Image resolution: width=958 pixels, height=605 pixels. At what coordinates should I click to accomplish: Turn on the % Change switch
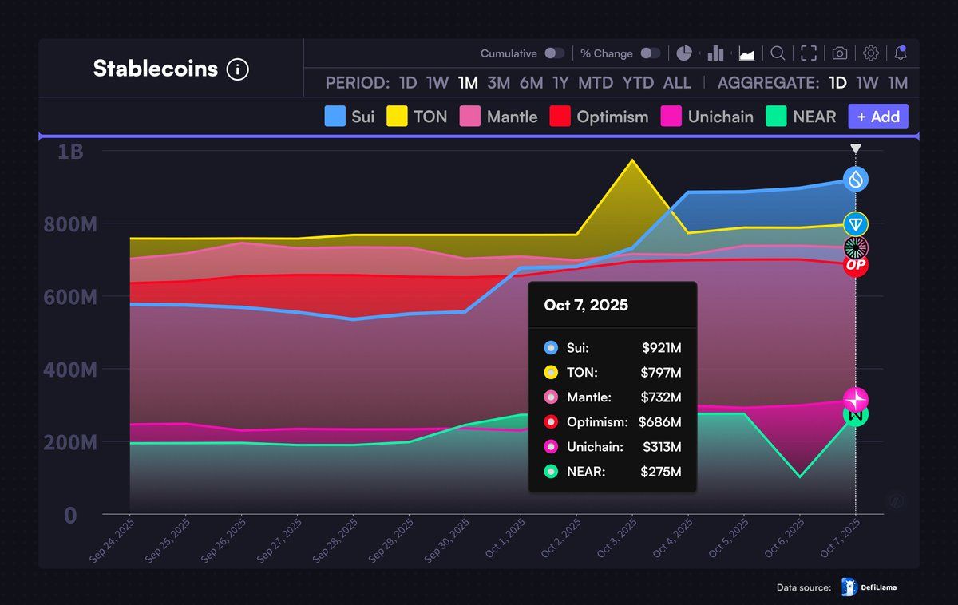pyautogui.click(x=650, y=53)
